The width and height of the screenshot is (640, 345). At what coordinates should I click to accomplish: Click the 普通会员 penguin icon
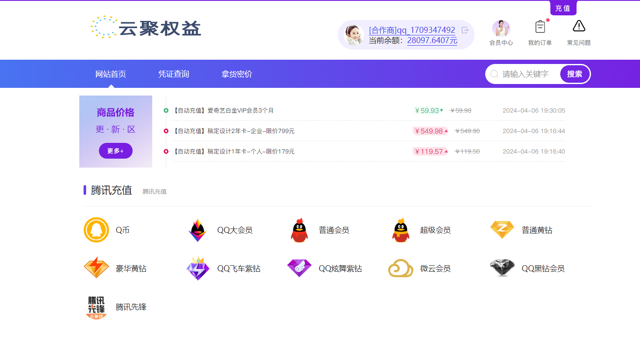pyautogui.click(x=299, y=229)
